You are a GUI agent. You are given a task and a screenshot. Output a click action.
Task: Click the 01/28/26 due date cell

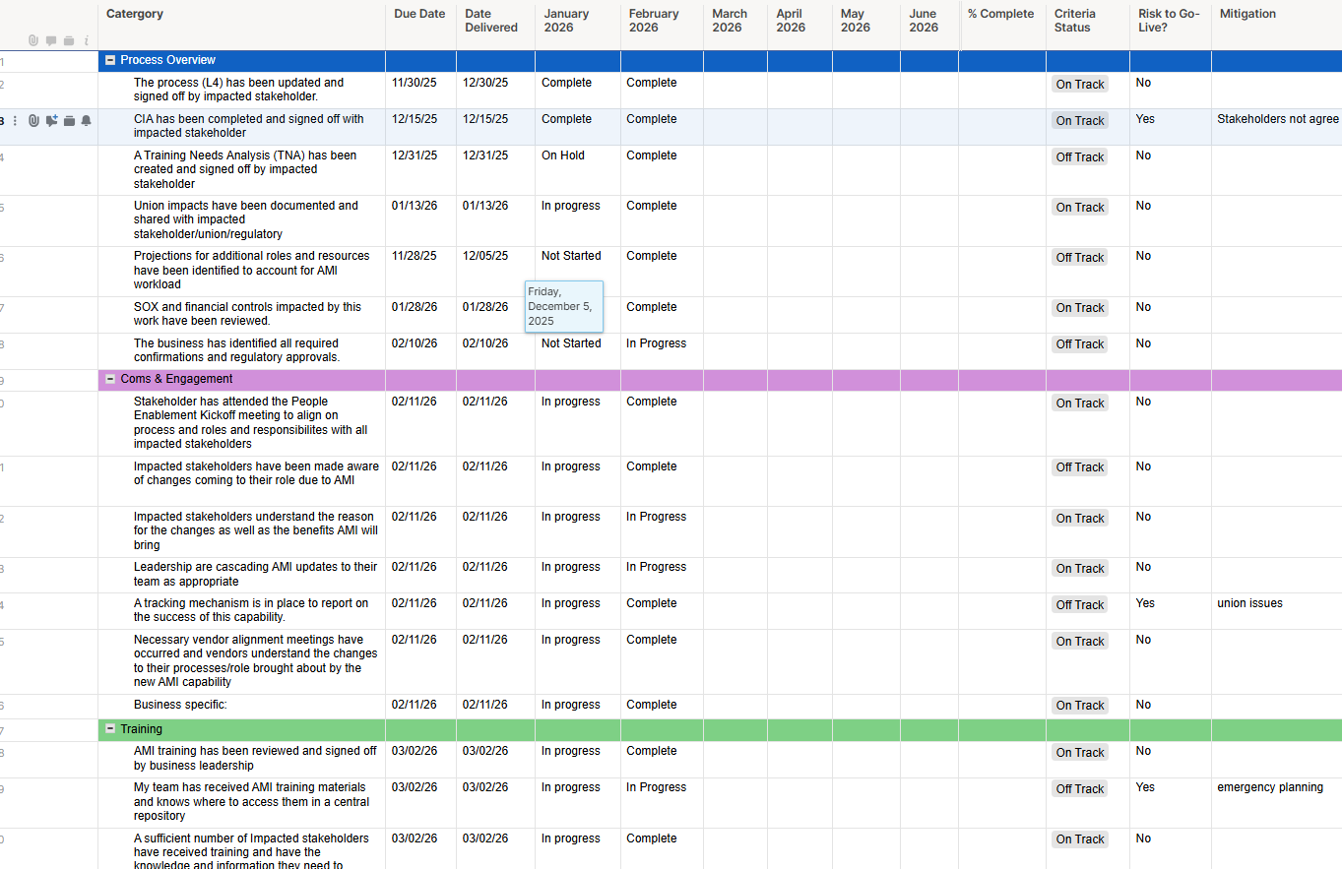pyautogui.click(x=420, y=315)
